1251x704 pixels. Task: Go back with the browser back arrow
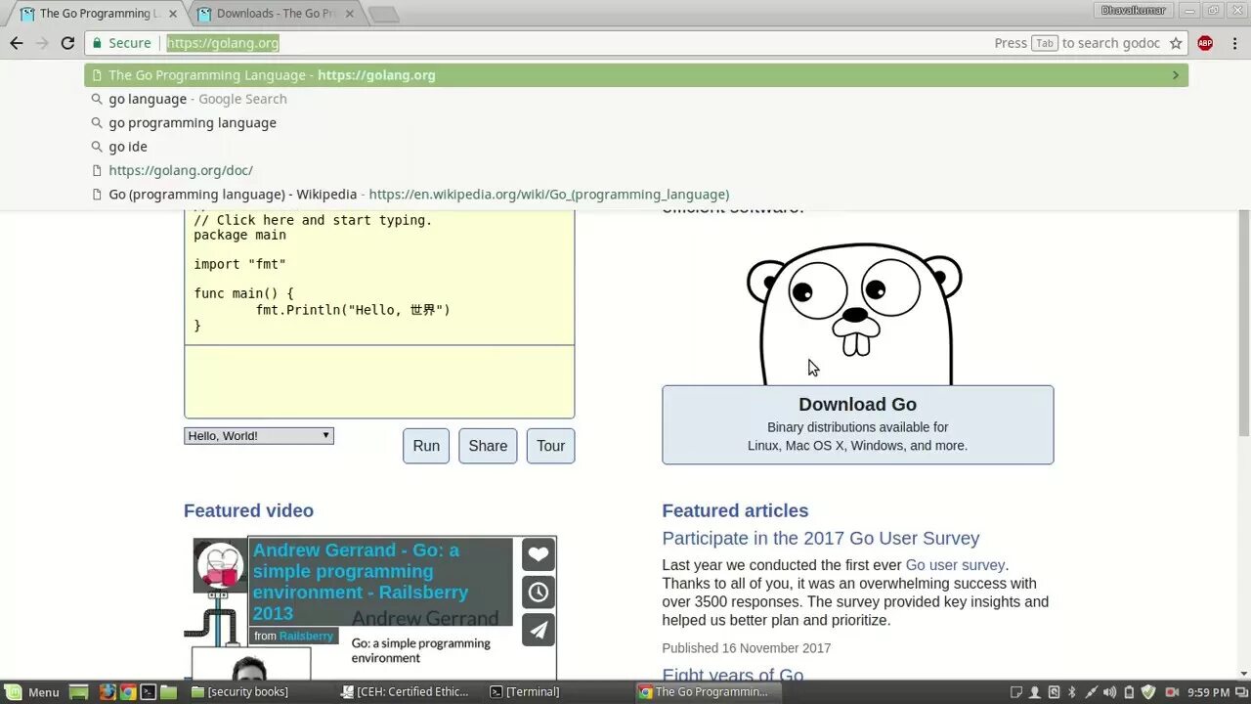tap(17, 43)
